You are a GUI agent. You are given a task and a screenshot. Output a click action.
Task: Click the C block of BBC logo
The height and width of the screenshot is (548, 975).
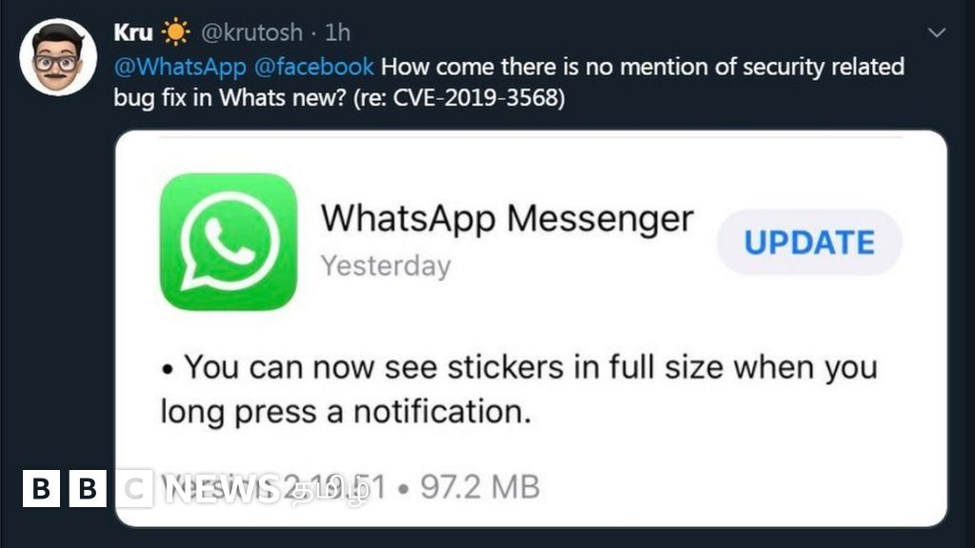pyautogui.click(x=134, y=489)
